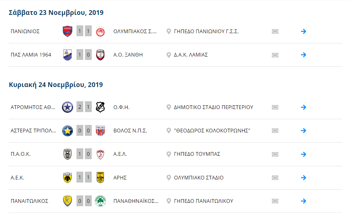Open arrow for Α.Ε.Κ. vs ΑΡΗΣ match

[303, 178]
